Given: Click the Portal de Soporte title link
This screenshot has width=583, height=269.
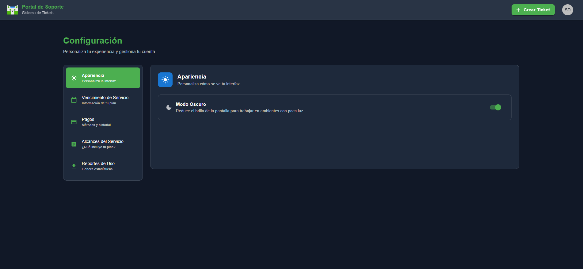Looking at the screenshot, I should pos(43,7).
